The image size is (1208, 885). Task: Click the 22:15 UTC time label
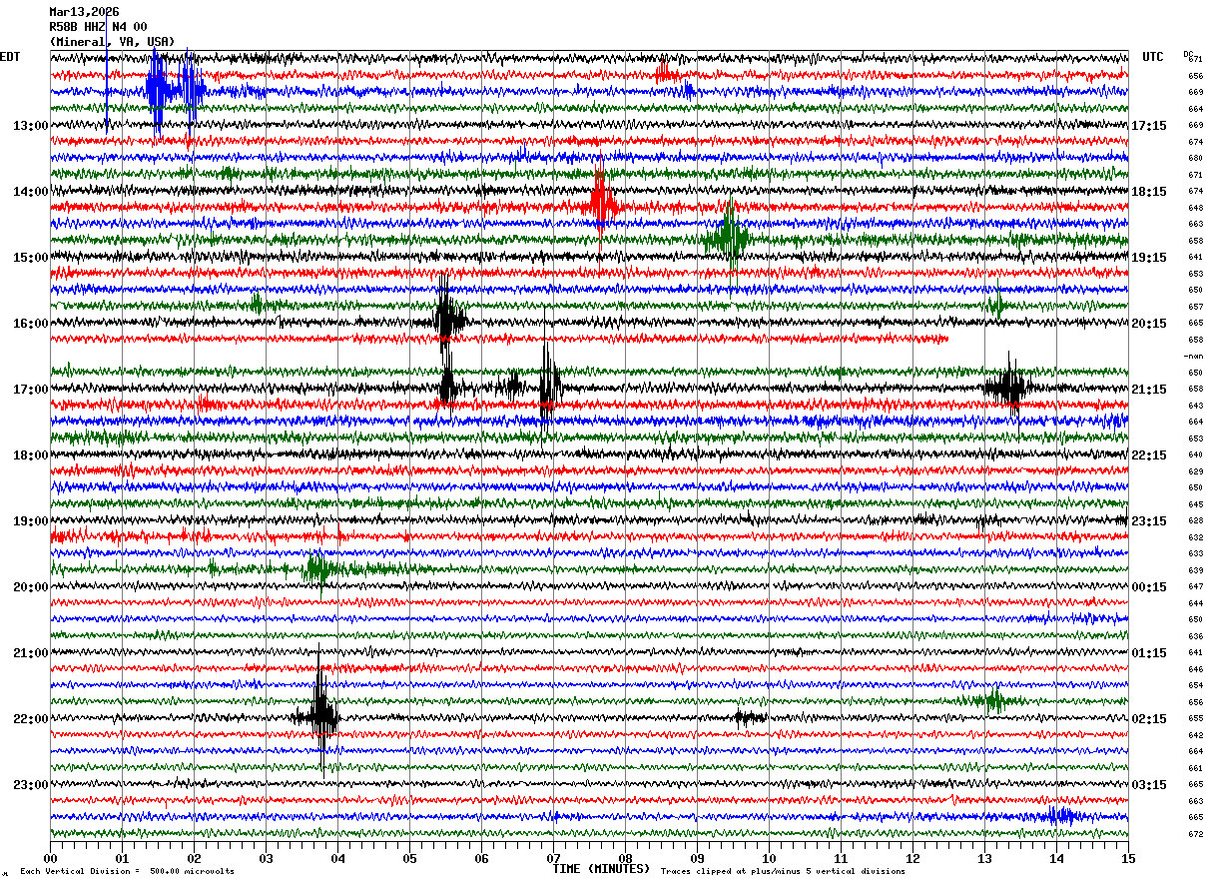click(1149, 455)
